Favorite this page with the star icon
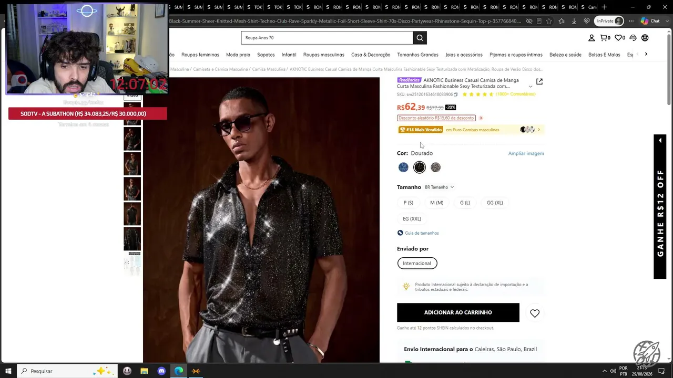 [549, 21]
